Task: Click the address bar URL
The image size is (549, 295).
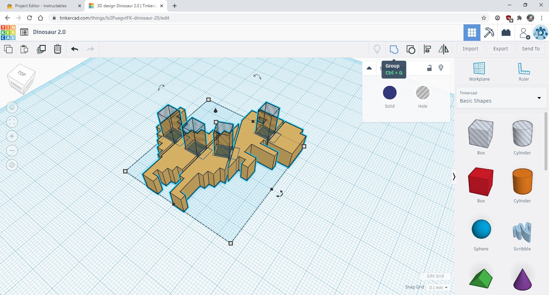Action: tap(115, 18)
